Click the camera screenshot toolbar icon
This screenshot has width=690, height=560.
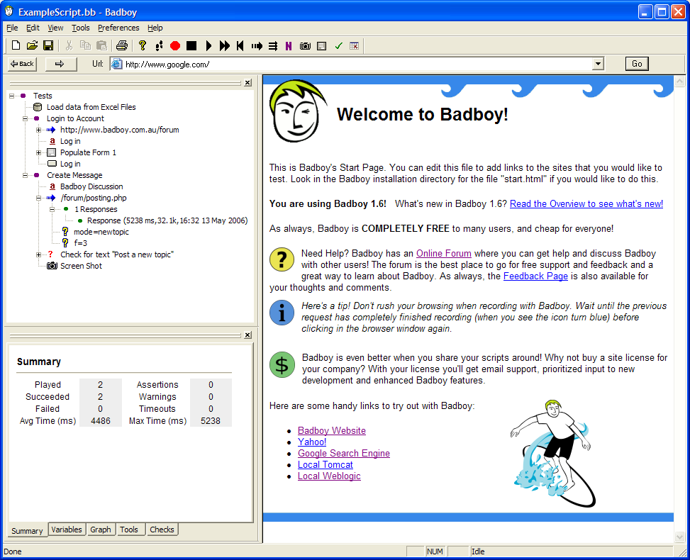coord(305,46)
